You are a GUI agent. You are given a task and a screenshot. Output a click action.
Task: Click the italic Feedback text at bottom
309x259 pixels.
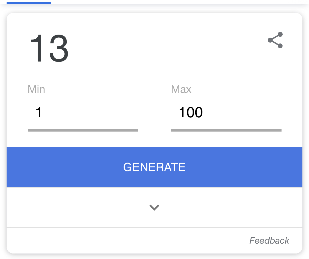[269, 241]
